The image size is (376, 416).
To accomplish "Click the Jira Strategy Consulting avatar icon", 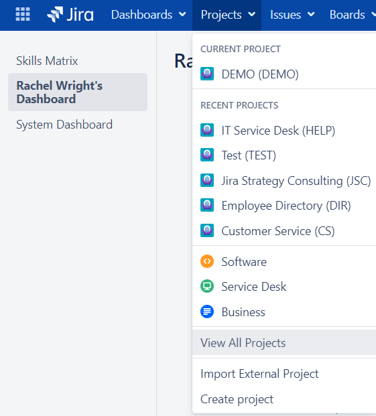I will pos(207,180).
